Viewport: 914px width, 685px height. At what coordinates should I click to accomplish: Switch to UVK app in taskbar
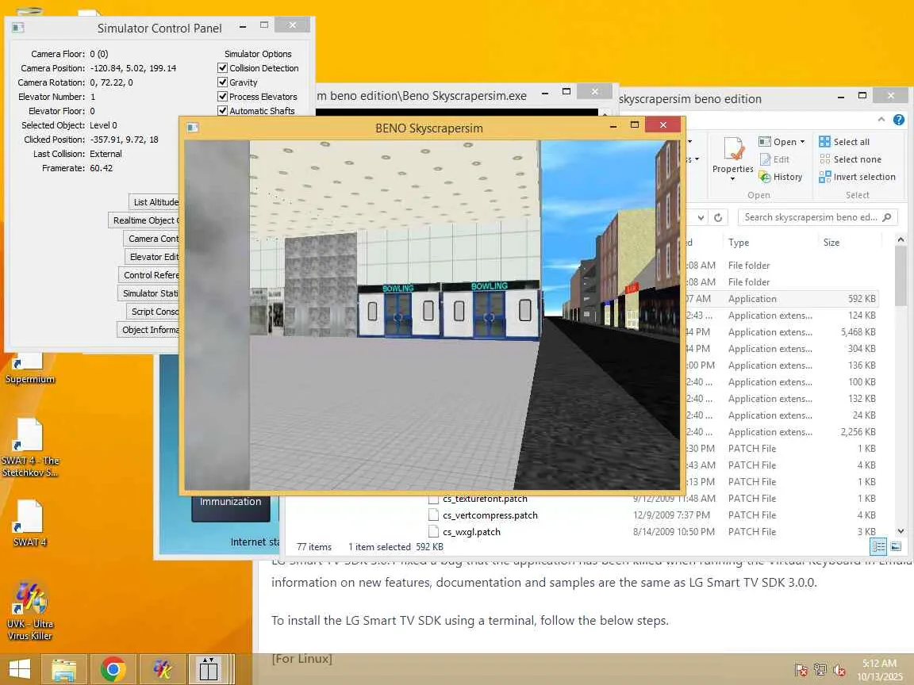162,669
